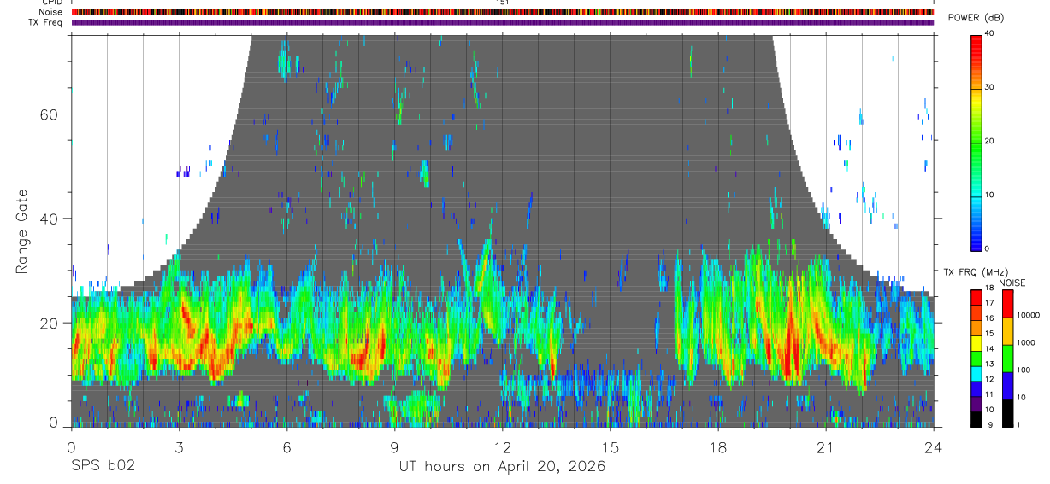Click the power colorbar gradient scale
The height and width of the screenshot is (484, 1050).
[976, 142]
